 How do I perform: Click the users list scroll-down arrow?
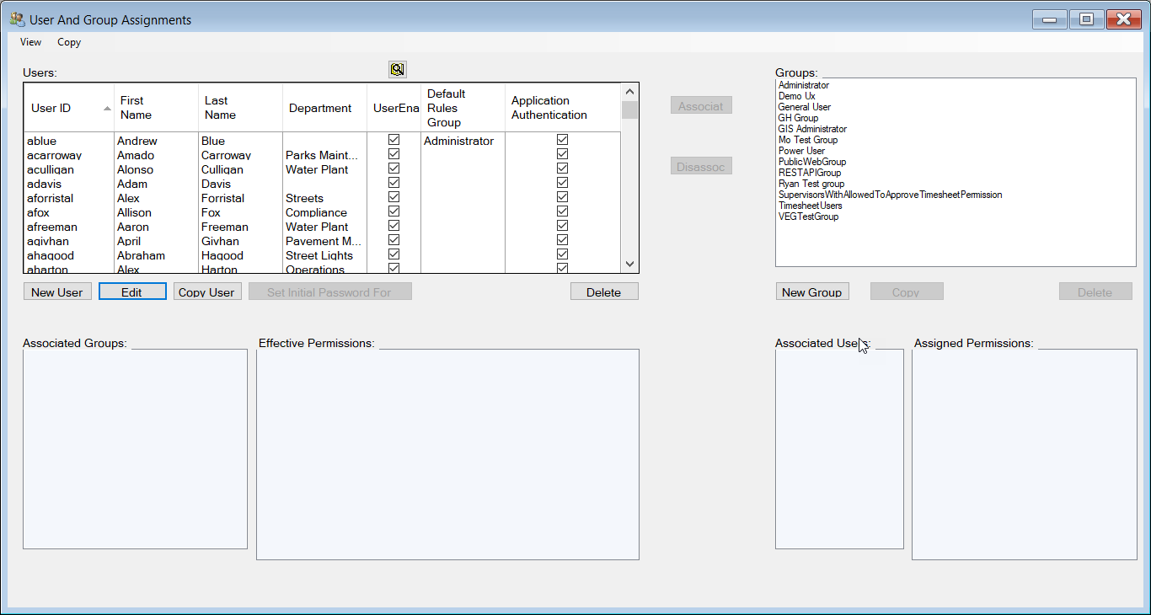pos(629,264)
